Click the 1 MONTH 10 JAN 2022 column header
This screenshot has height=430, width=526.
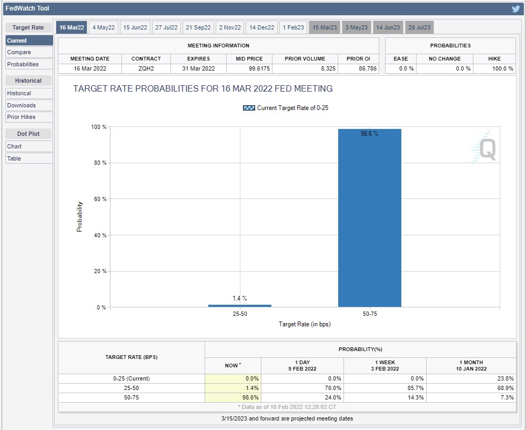[471, 366]
